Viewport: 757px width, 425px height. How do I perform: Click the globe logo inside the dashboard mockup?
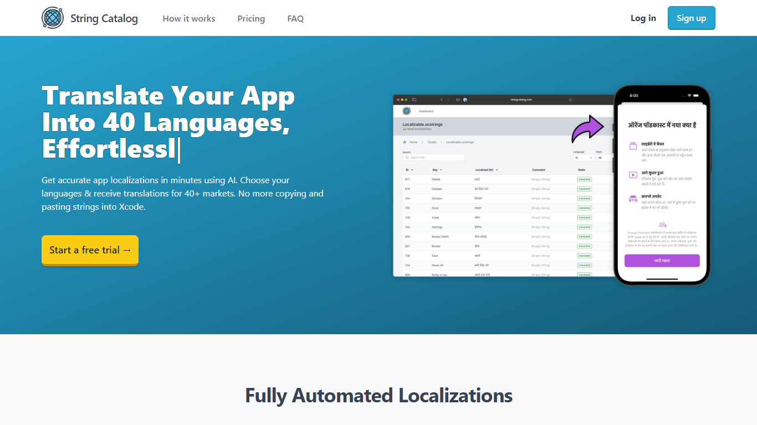(x=406, y=111)
